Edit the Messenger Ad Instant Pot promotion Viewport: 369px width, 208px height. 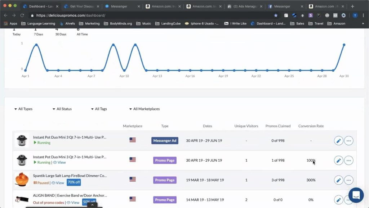(338, 141)
